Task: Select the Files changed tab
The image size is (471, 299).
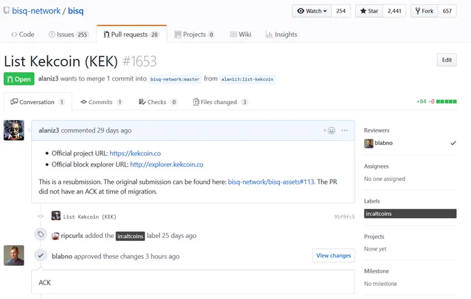Action: tap(220, 102)
